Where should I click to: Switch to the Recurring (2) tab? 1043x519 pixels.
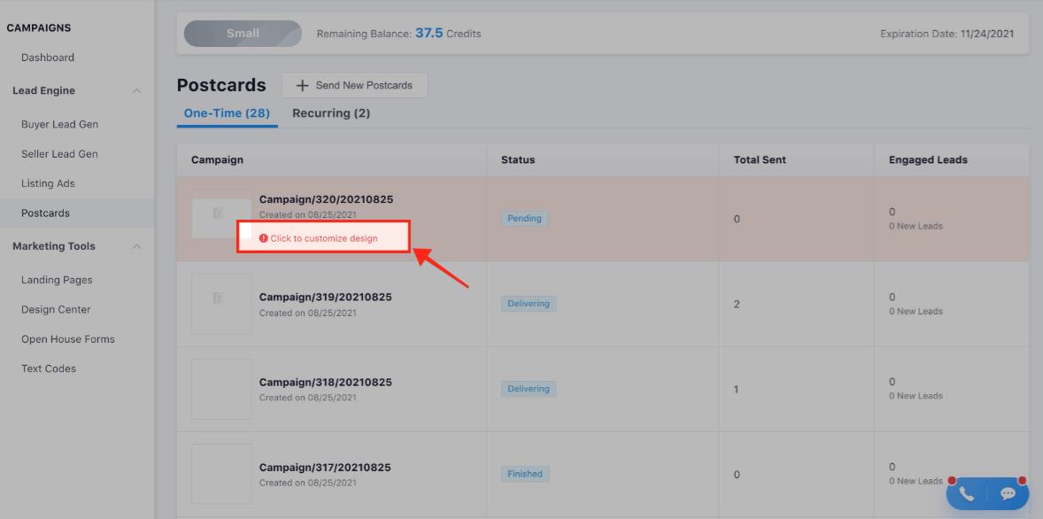click(331, 113)
